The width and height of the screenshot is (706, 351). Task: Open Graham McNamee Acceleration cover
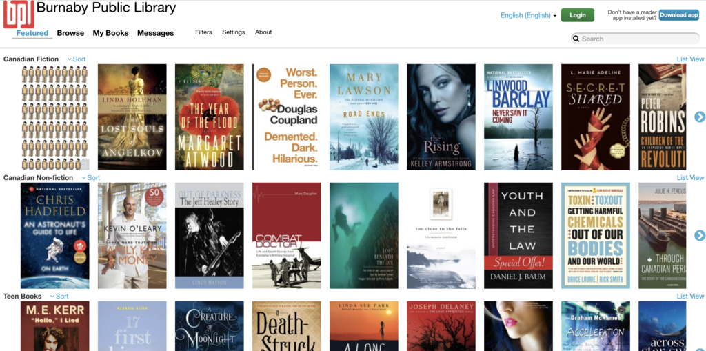point(595,326)
